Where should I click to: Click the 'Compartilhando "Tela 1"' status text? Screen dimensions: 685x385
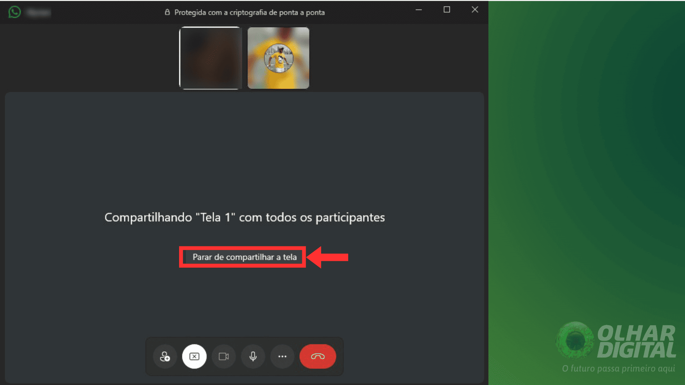[245, 217]
